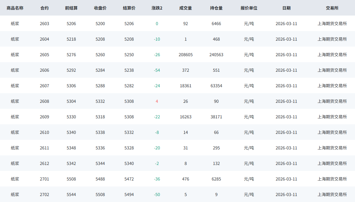Viewport: 355px width, 202px height.
Task: Click the 收盘价 column header
Action: [x=100, y=8]
